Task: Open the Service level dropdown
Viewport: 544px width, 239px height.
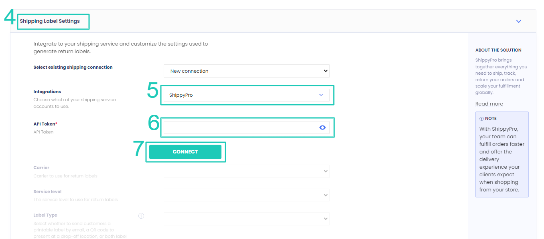Action: click(x=247, y=195)
